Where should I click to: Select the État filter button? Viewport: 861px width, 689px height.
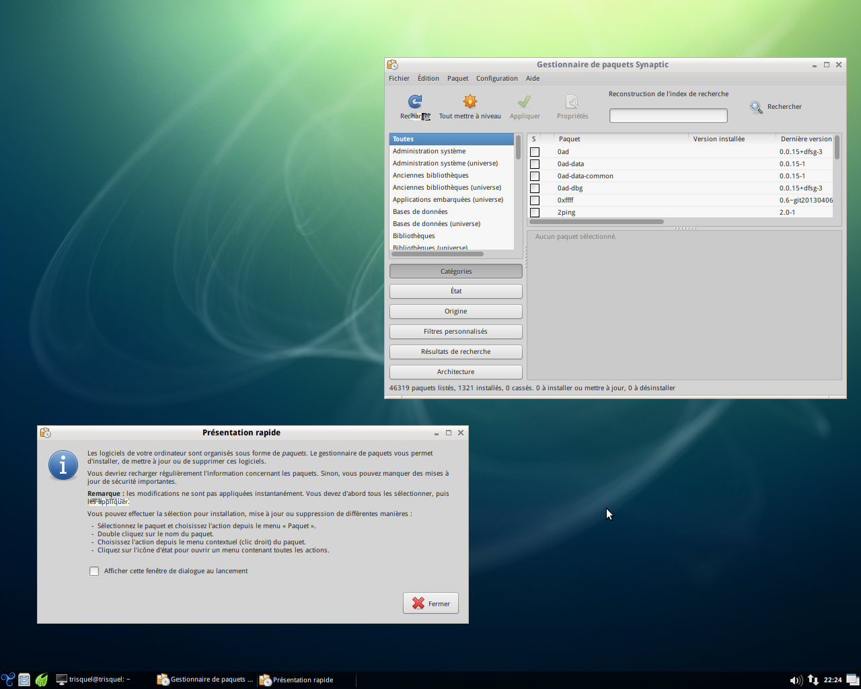point(456,291)
